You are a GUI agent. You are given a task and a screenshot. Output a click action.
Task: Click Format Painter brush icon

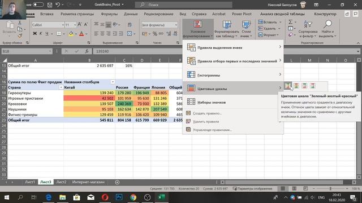[x=20, y=36]
